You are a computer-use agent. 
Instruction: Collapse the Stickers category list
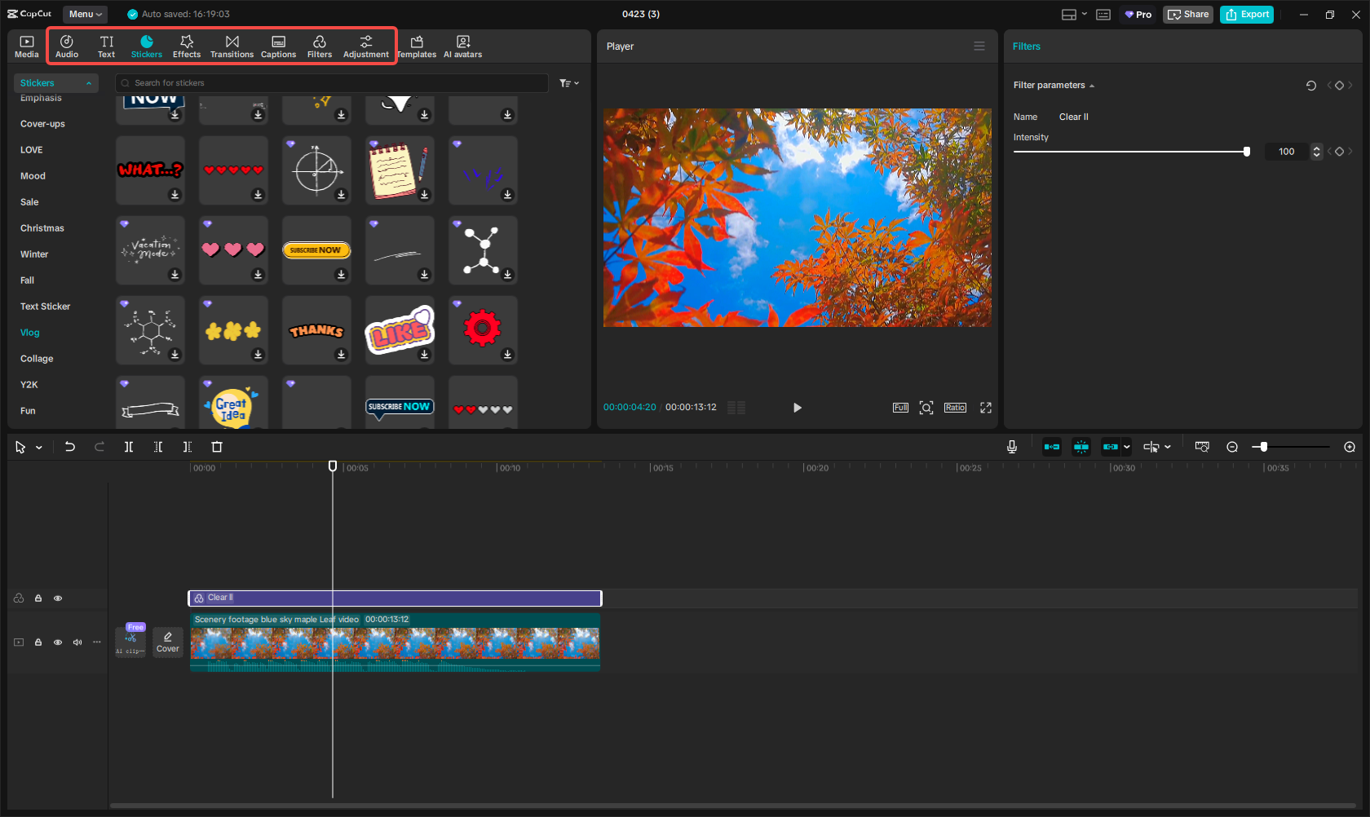[x=89, y=82]
